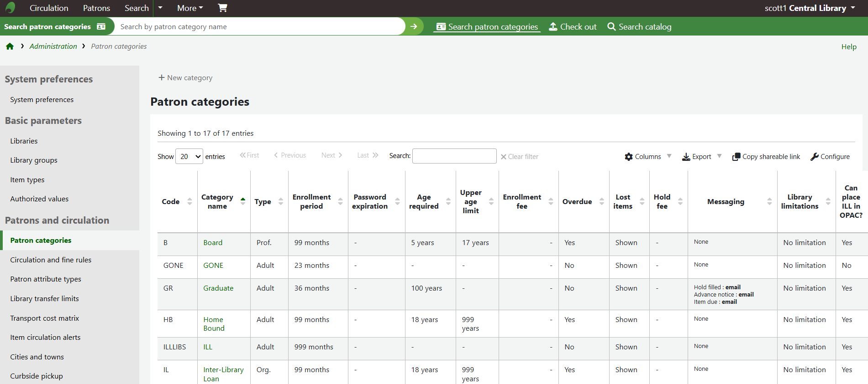Copy shareable link for the table
Viewport: 868px width, 384px height.
[x=766, y=157]
